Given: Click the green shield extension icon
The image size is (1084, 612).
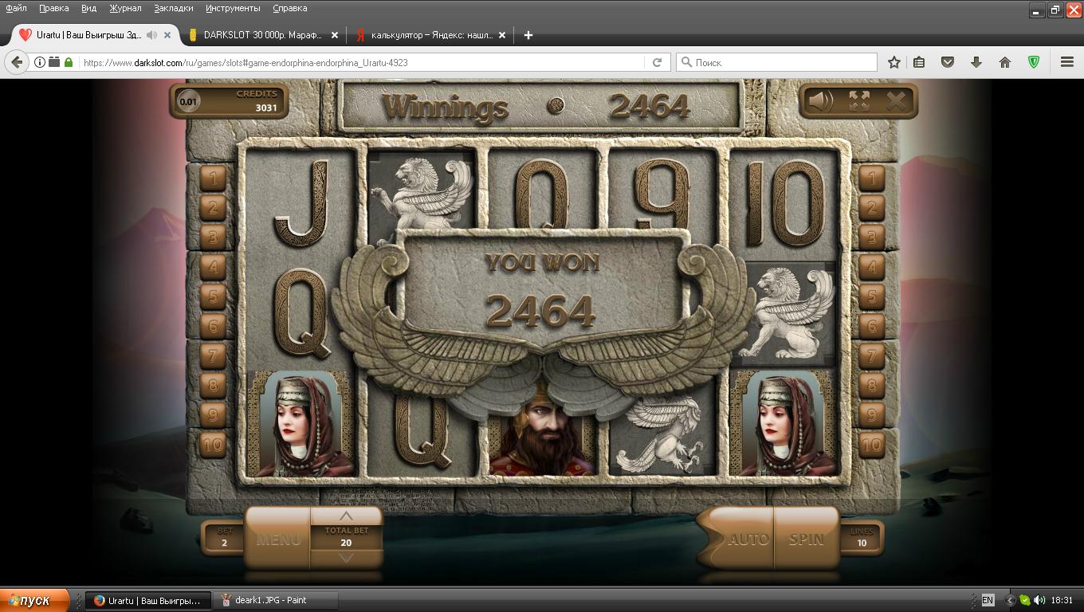Looking at the screenshot, I should coord(1034,62).
